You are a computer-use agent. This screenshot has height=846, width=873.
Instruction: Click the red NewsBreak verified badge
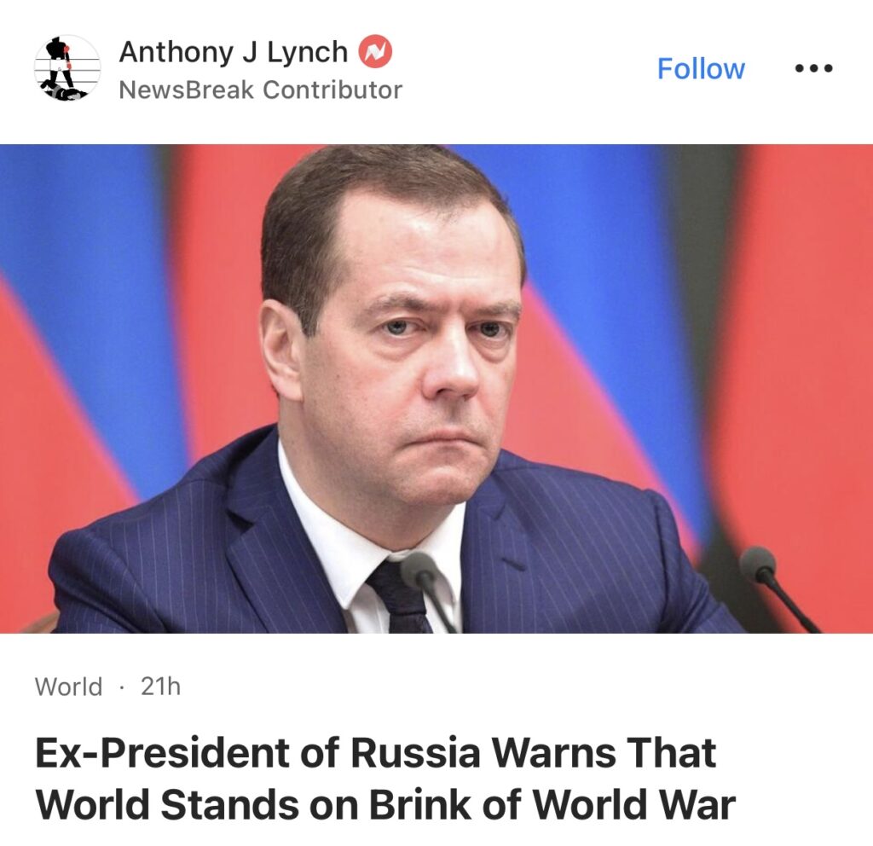click(x=375, y=52)
